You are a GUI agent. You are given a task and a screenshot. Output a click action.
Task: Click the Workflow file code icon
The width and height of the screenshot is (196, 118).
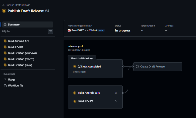[5, 86]
